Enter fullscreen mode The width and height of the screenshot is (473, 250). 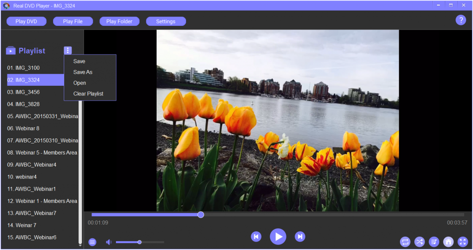(462, 242)
